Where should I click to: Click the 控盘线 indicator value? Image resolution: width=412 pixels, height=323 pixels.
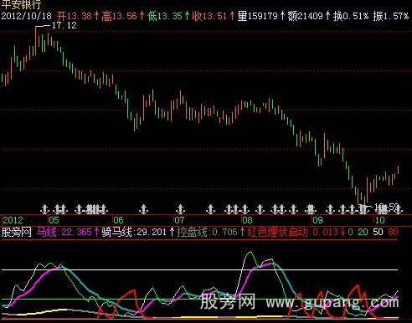[224, 232]
